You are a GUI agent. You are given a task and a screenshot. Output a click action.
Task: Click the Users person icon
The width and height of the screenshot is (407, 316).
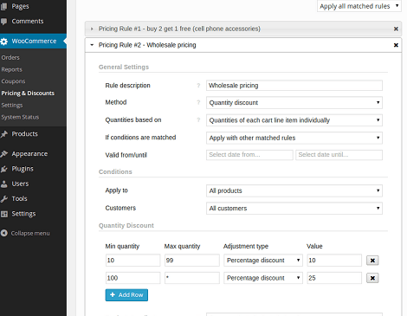[x=3, y=184]
